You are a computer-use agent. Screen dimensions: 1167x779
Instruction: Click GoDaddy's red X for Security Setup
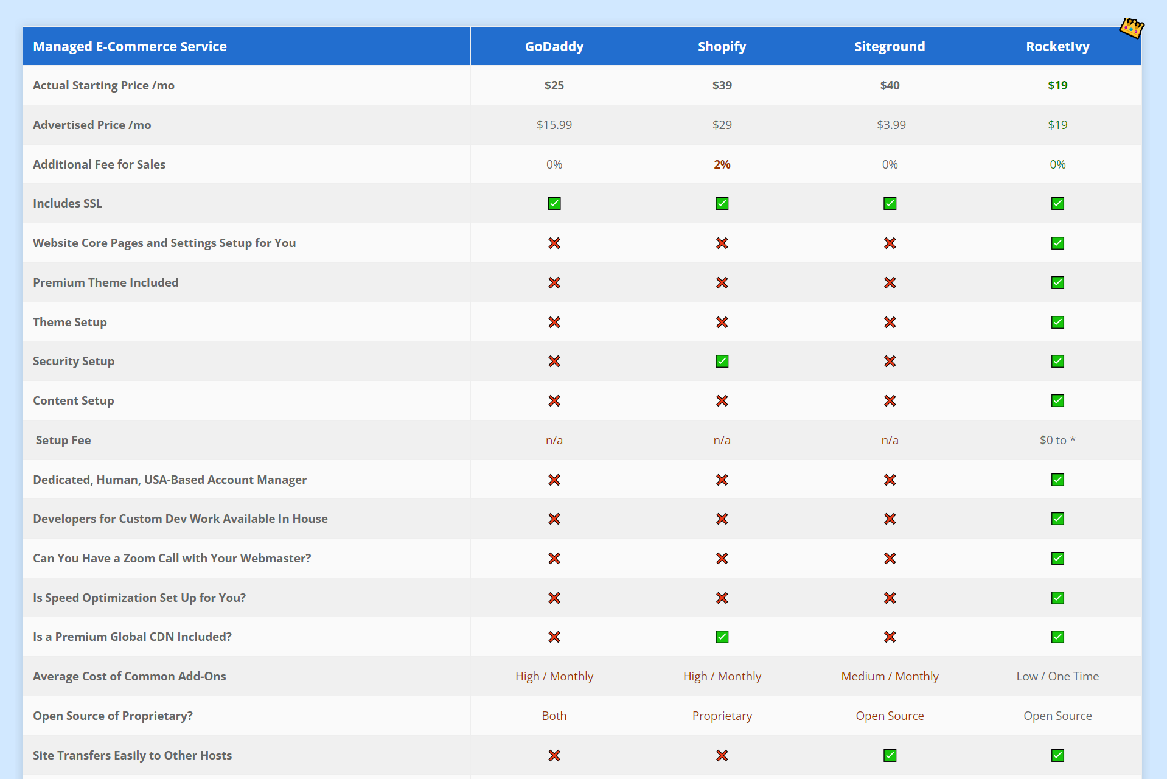pyautogui.click(x=554, y=362)
